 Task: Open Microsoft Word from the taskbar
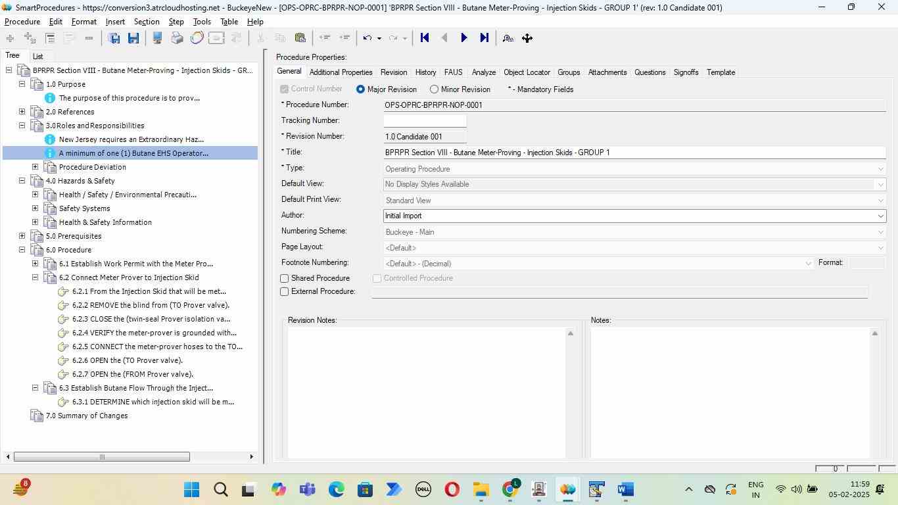coord(626,490)
